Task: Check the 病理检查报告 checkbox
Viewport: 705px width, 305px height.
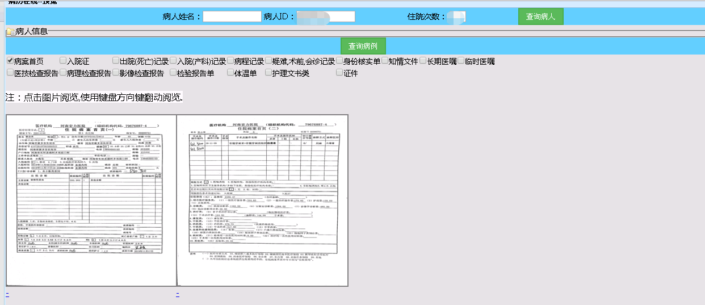Action: 62,73
